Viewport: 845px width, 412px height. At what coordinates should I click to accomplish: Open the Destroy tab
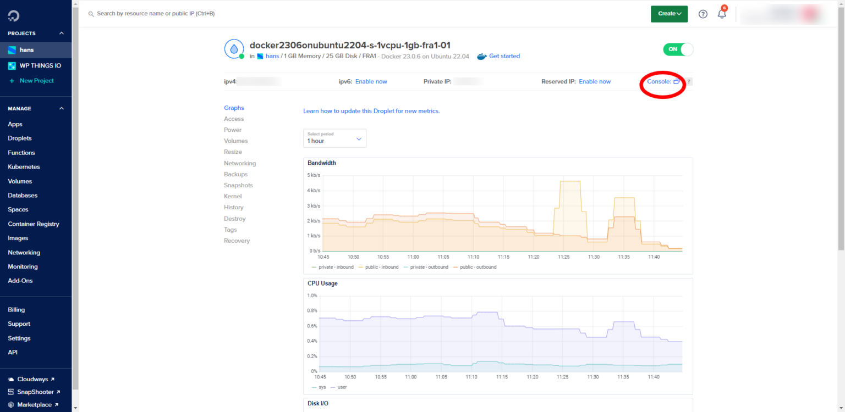pos(234,218)
